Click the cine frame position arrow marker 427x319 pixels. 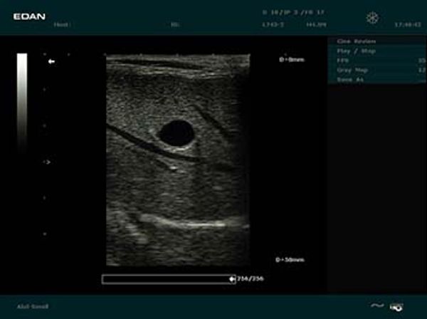pyautogui.click(x=231, y=279)
